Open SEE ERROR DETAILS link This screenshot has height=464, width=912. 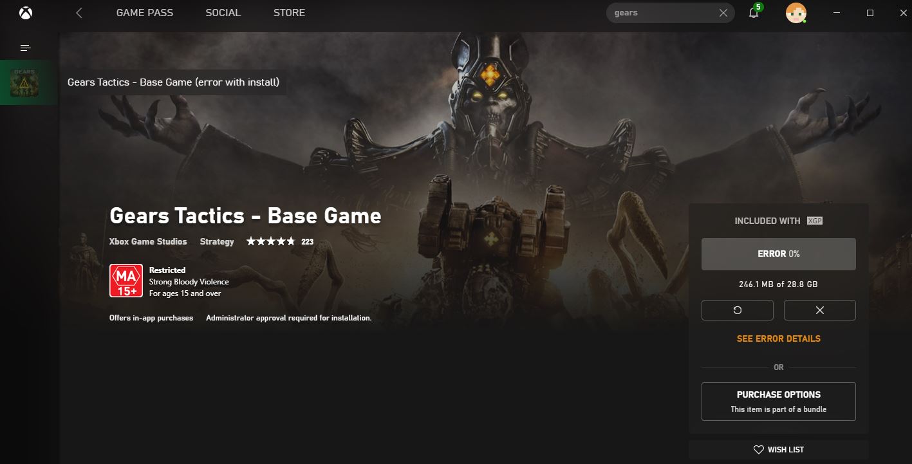pyautogui.click(x=779, y=339)
